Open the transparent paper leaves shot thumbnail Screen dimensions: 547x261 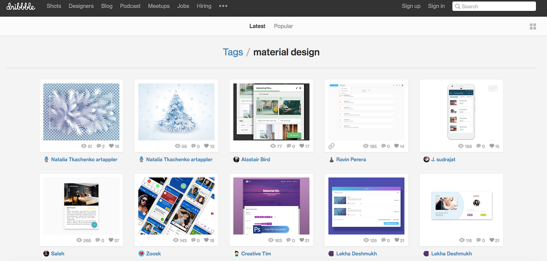click(x=81, y=112)
